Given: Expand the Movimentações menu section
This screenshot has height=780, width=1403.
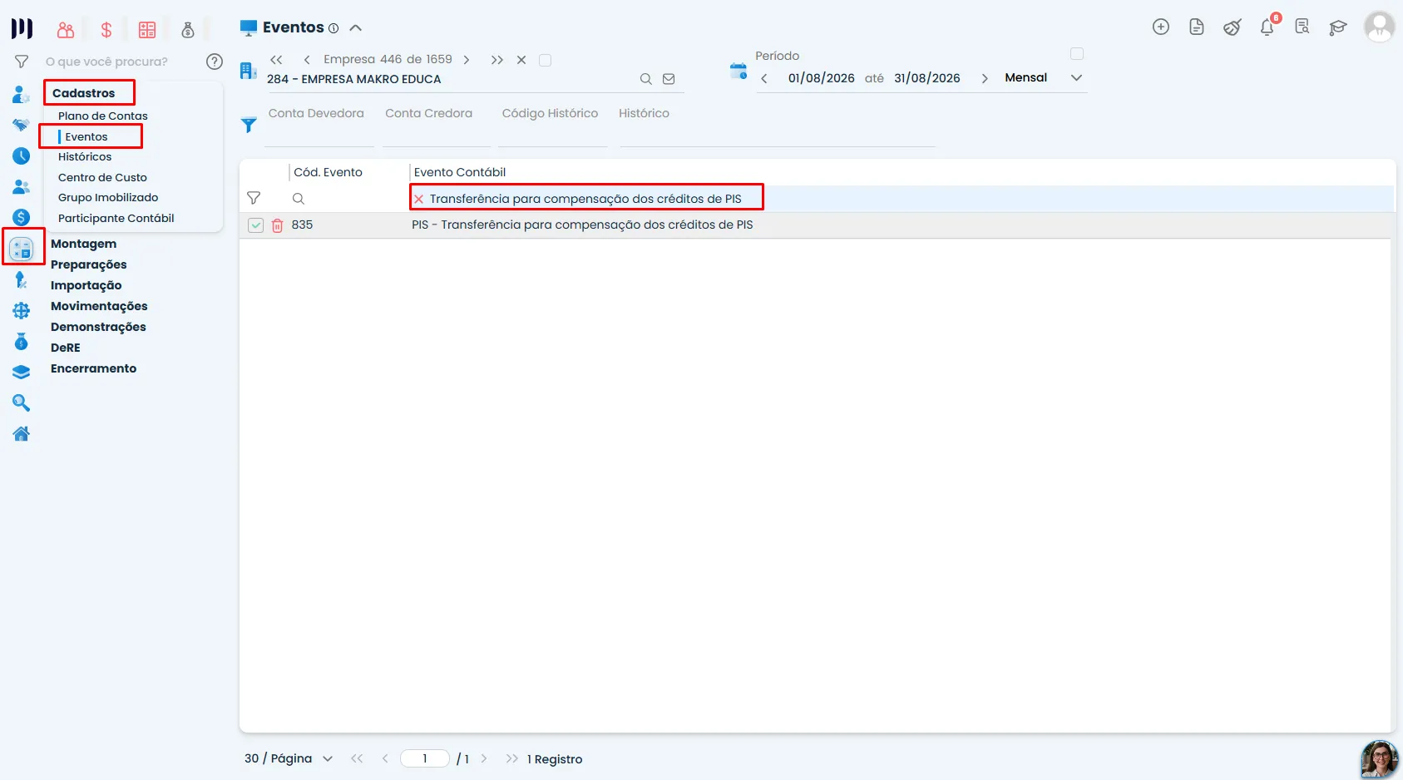Looking at the screenshot, I should (99, 306).
